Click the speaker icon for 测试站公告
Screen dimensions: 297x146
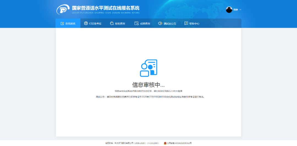(x=160, y=23)
